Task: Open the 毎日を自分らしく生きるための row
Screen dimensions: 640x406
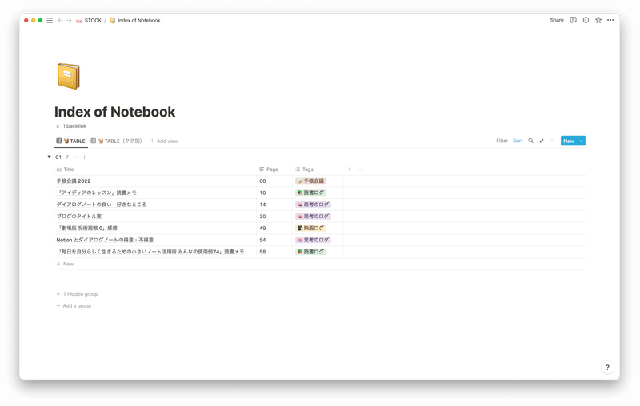Action: click(150, 252)
